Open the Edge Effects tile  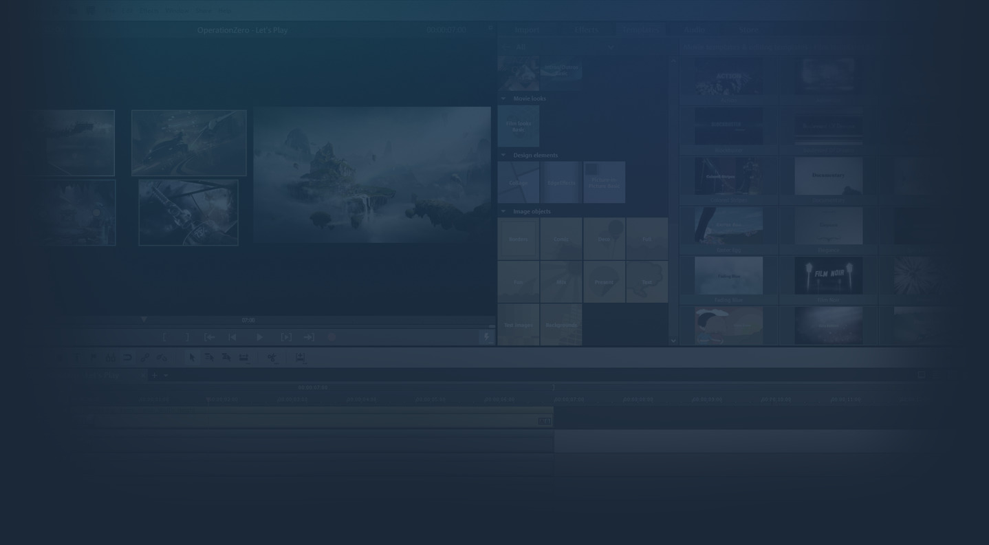click(x=561, y=182)
